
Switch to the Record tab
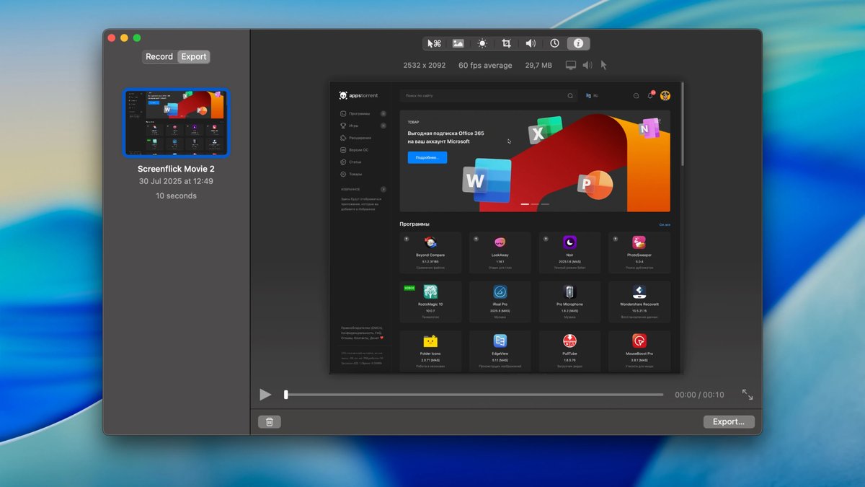[159, 56]
